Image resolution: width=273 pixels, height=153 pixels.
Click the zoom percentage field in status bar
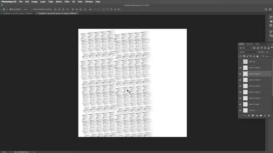click(x=4, y=152)
